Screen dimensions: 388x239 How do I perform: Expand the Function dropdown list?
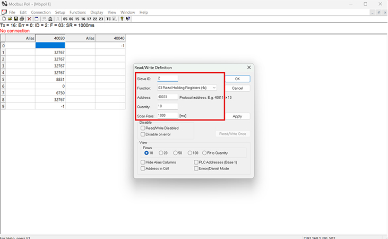point(213,88)
